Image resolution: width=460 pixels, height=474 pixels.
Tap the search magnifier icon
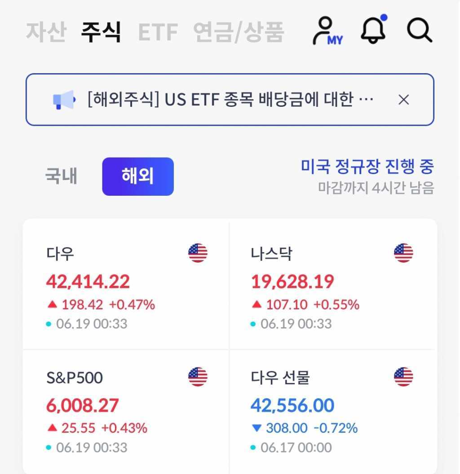click(420, 31)
